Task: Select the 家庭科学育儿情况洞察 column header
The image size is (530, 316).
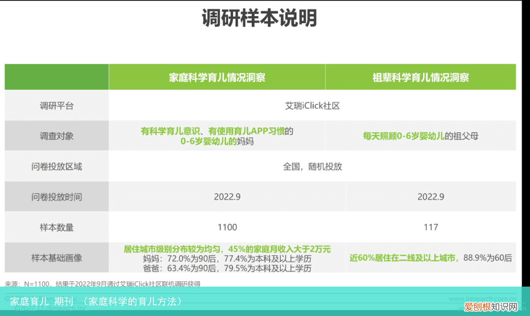Action: (x=217, y=76)
